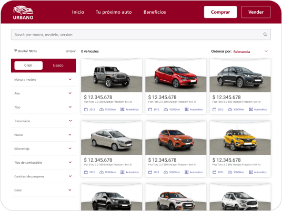Click odometer icon on orange SUV card

[x=166, y=172]
